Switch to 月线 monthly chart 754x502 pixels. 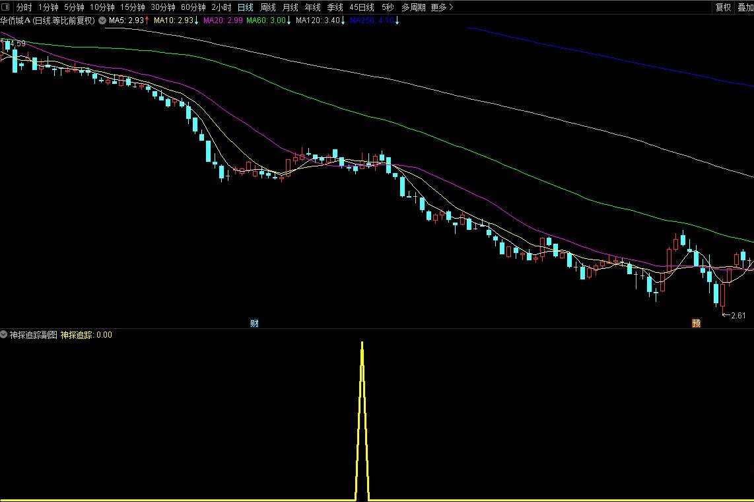pyautogui.click(x=290, y=7)
